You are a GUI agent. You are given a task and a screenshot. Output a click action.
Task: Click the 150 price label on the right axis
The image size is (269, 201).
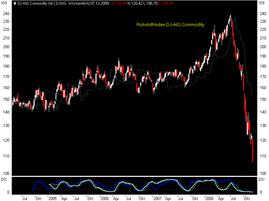(x=263, y=99)
